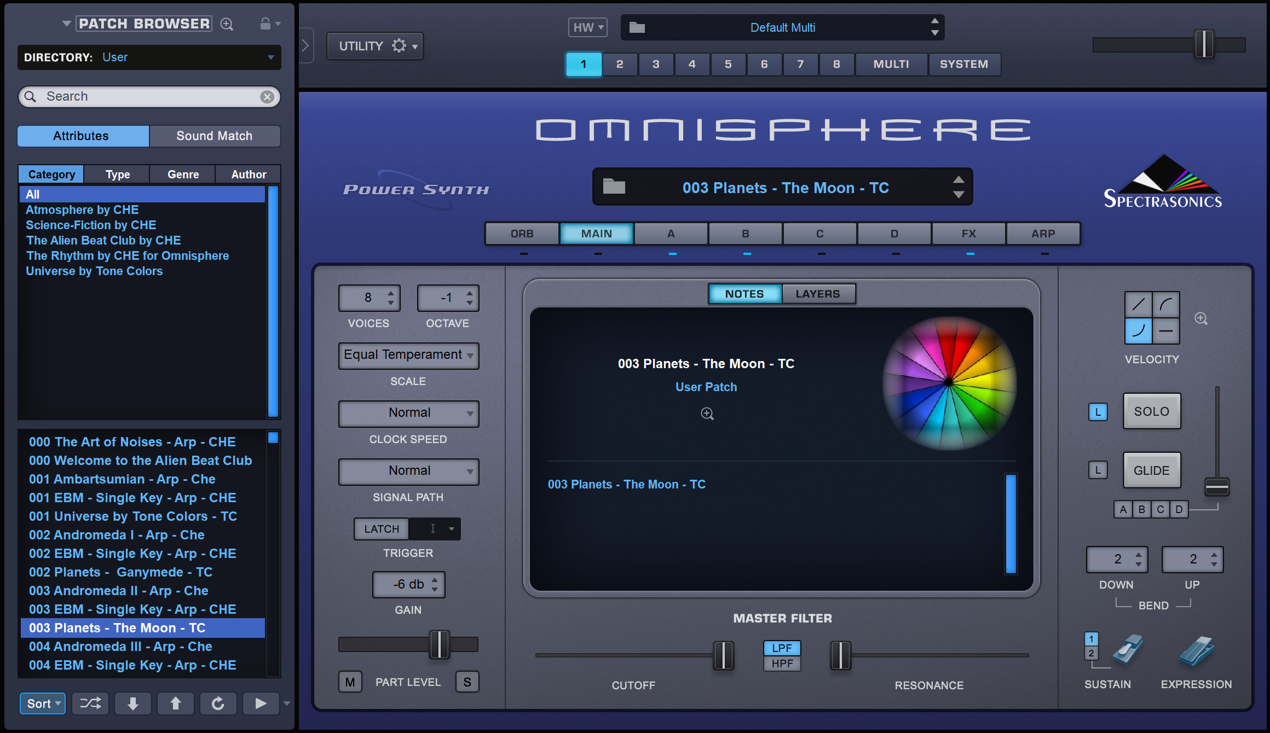The width and height of the screenshot is (1270, 733).
Task: Click the Search input field
Action: point(149,97)
